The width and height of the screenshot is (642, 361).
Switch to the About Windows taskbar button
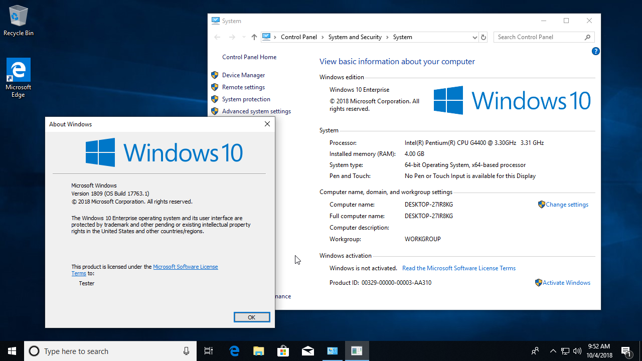coord(357,351)
